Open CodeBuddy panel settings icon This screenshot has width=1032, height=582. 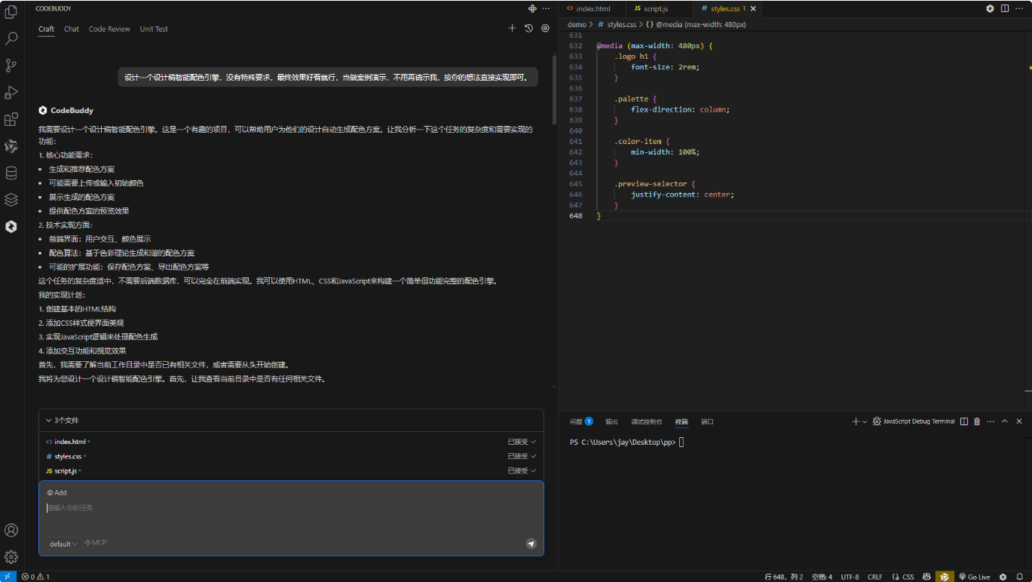point(545,29)
